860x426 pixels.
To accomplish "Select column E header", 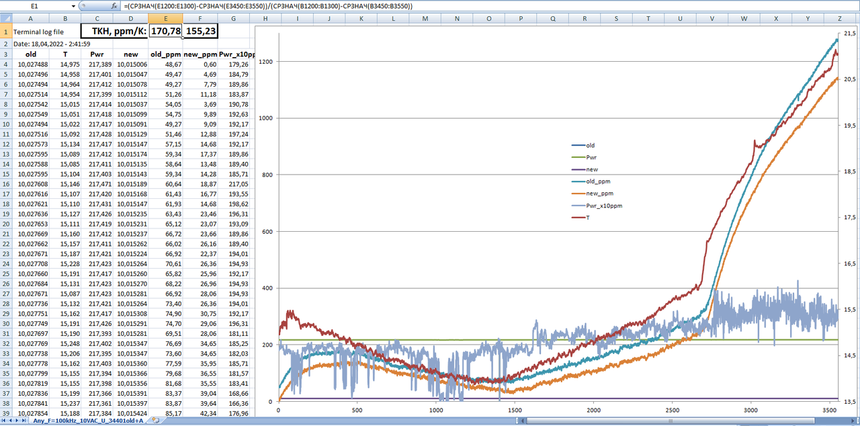I will [165, 18].
